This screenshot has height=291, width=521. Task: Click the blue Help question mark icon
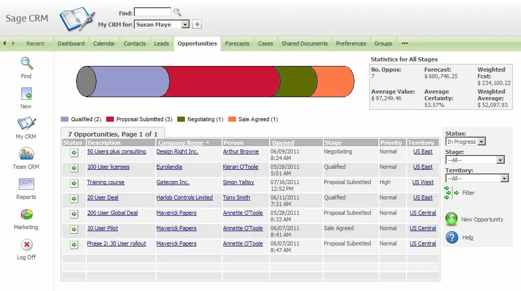[452, 237]
